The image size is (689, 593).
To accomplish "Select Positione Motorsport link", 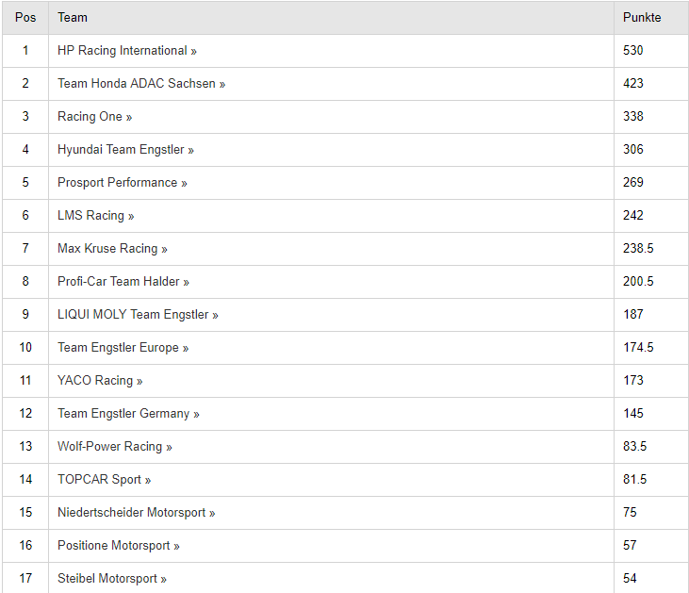I will point(118,546).
